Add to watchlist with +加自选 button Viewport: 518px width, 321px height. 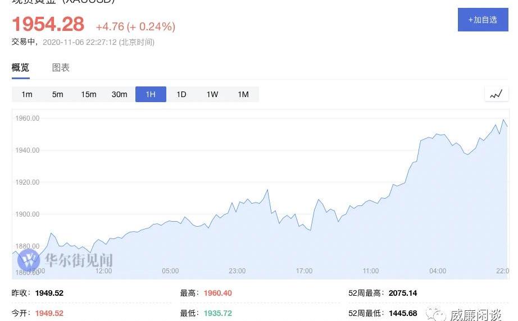pyautogui.click(x=483, y=20)
